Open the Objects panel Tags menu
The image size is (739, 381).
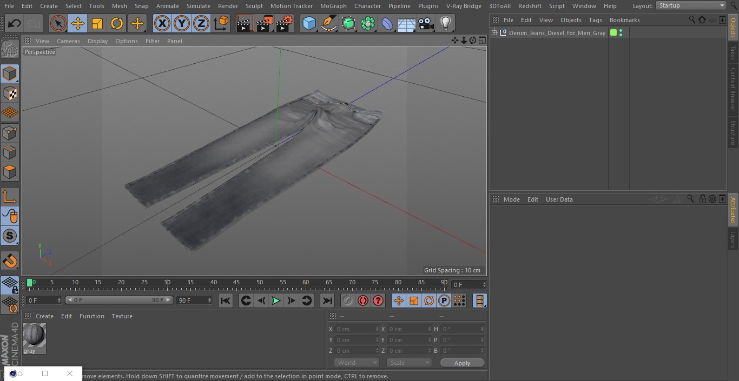point(595,20)
